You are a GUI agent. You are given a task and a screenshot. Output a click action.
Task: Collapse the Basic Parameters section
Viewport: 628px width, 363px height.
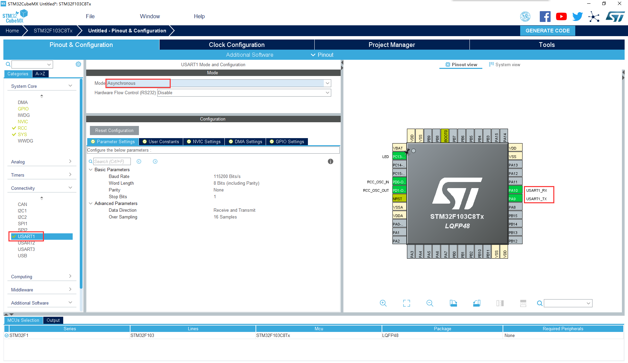[x=90, y=170]
